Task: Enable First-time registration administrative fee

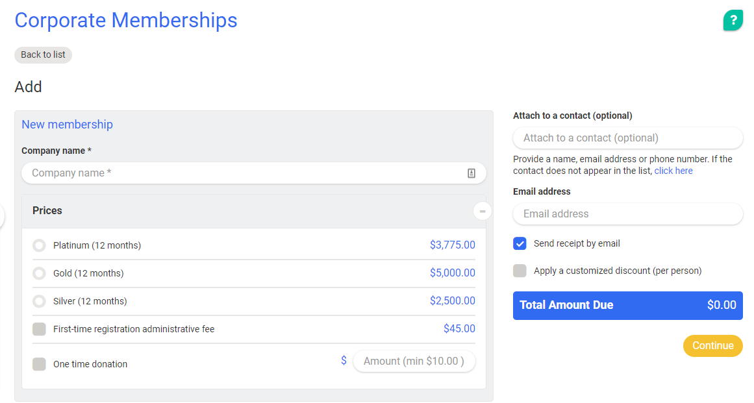Action: [x=40, y=329]
